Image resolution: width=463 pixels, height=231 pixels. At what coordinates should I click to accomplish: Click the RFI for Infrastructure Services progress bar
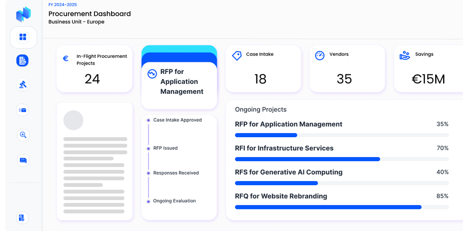[x=342, y=159]
